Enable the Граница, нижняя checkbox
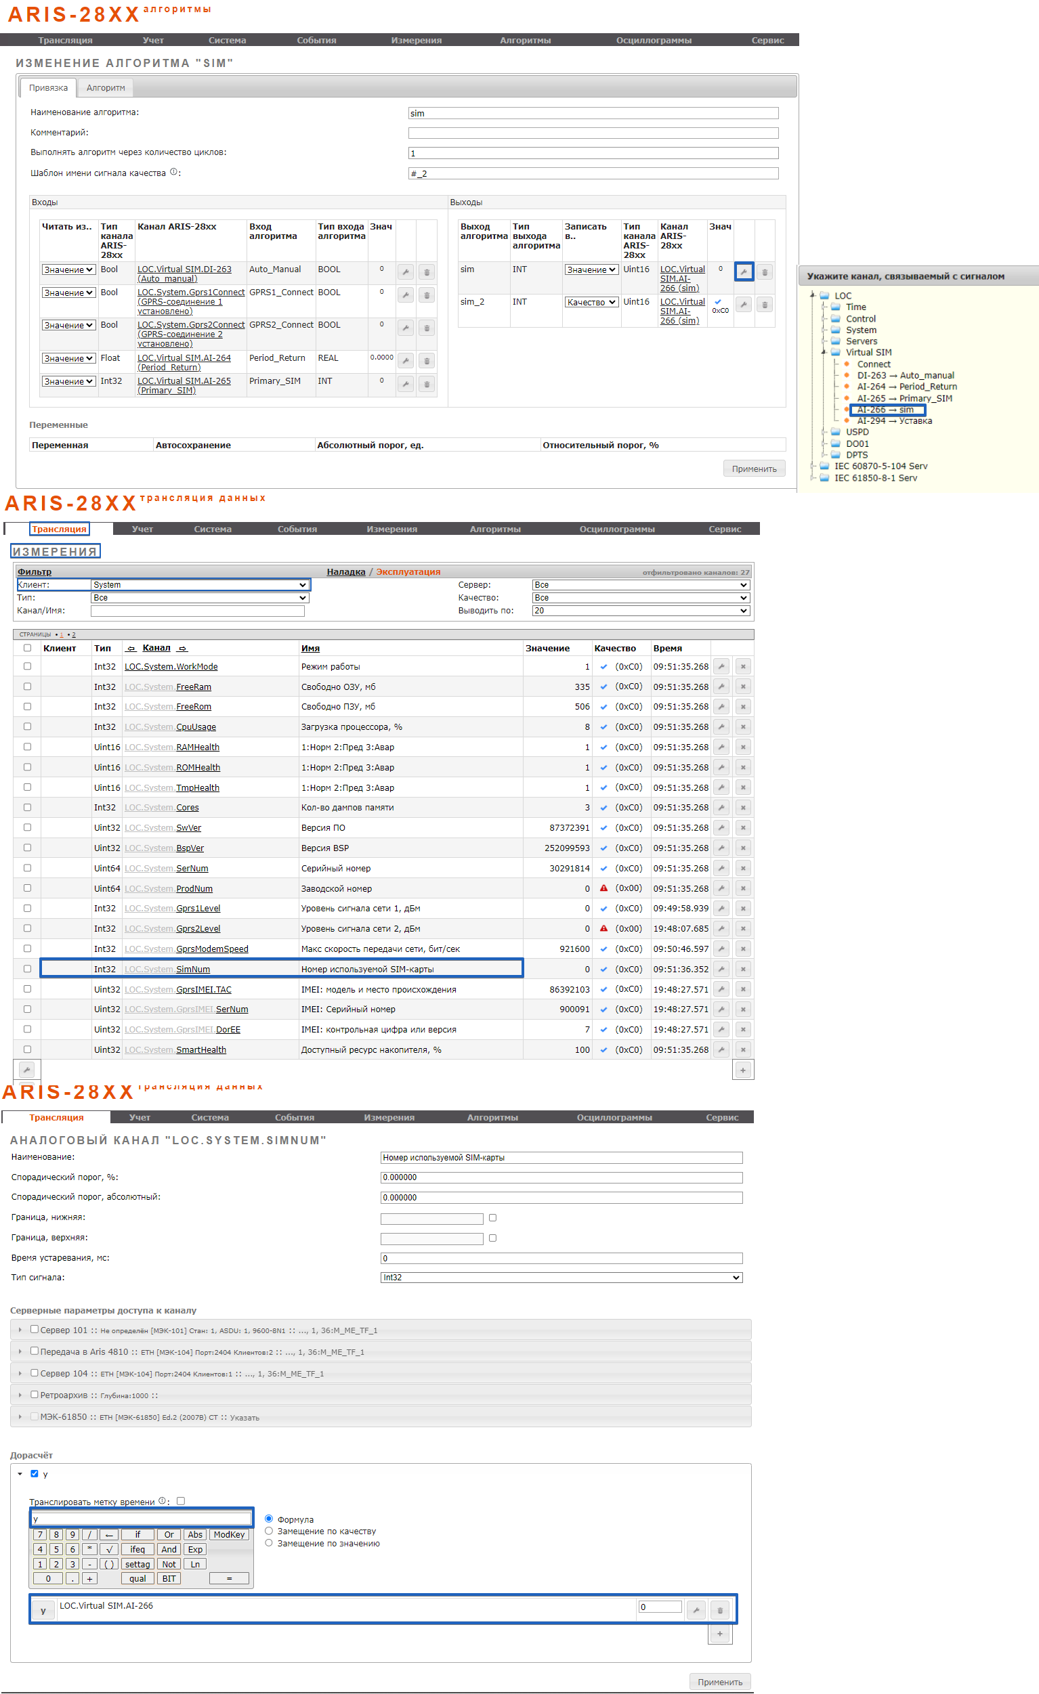Image resolution: width=1039 pixels, height=1694 pixels. tap(492, 1217)
